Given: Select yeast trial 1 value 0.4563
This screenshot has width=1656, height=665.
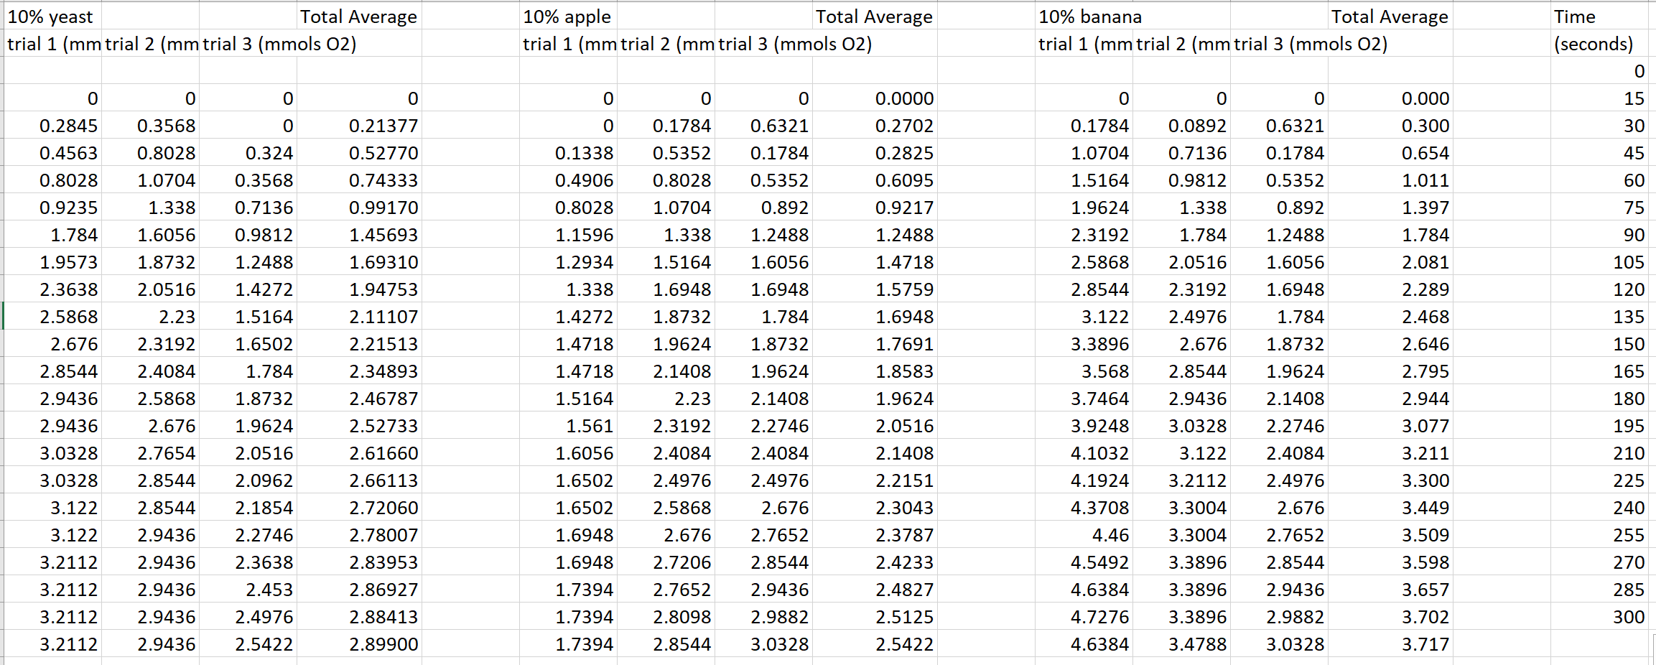Looking at the screenshot, I should pos(52,153).
